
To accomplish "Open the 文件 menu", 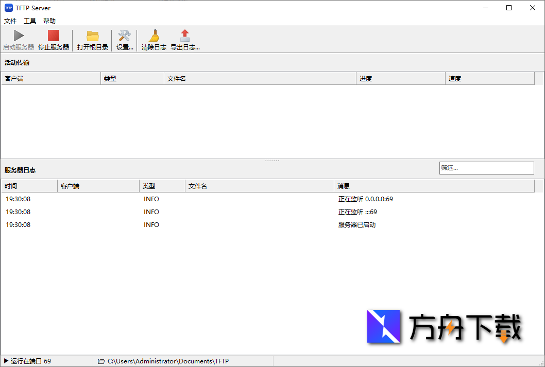I will pyautogui.click(x=10, y=21).
